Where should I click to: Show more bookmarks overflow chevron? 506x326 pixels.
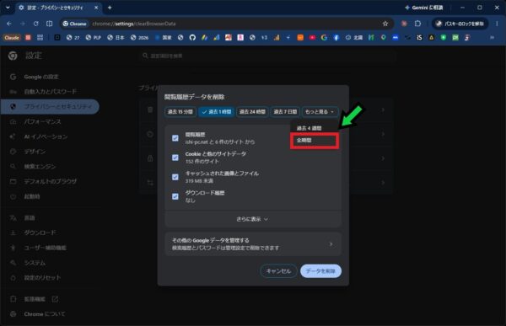point(493,38)
